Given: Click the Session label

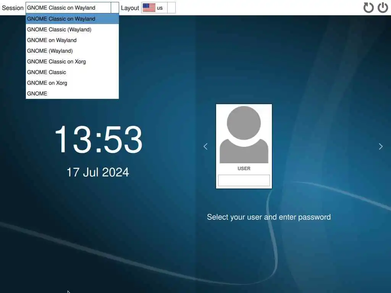Looking at the screenshot, I should coord(13,8).
